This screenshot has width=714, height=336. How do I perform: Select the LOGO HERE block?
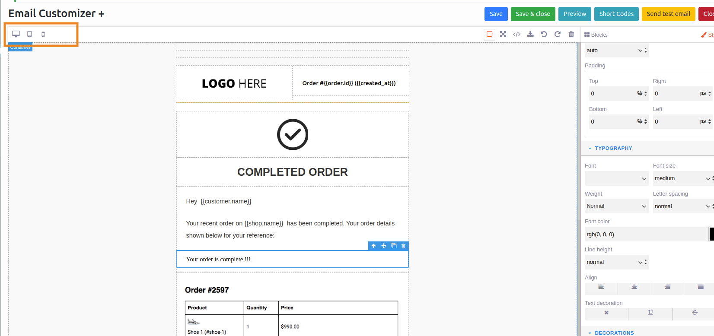pyautogui.click(x=234, y=83)
